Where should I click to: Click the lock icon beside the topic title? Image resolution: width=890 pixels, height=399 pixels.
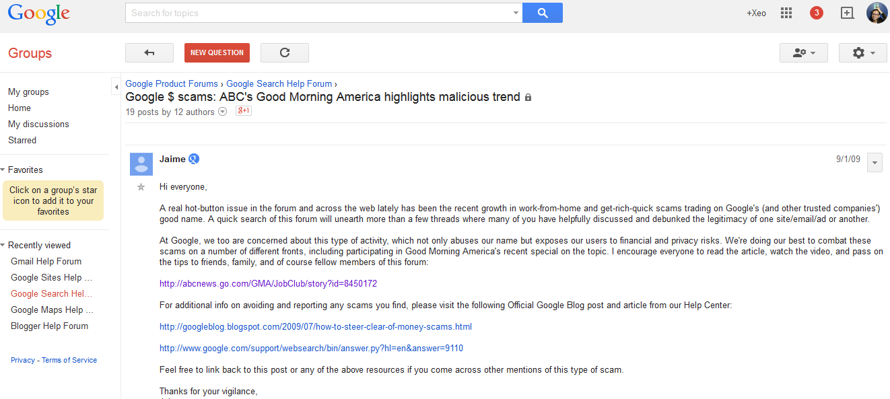click(528, 98)
